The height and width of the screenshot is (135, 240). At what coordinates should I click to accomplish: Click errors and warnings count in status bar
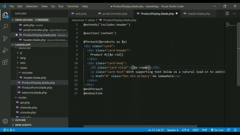pyautogui.click(x=9, y=130)
